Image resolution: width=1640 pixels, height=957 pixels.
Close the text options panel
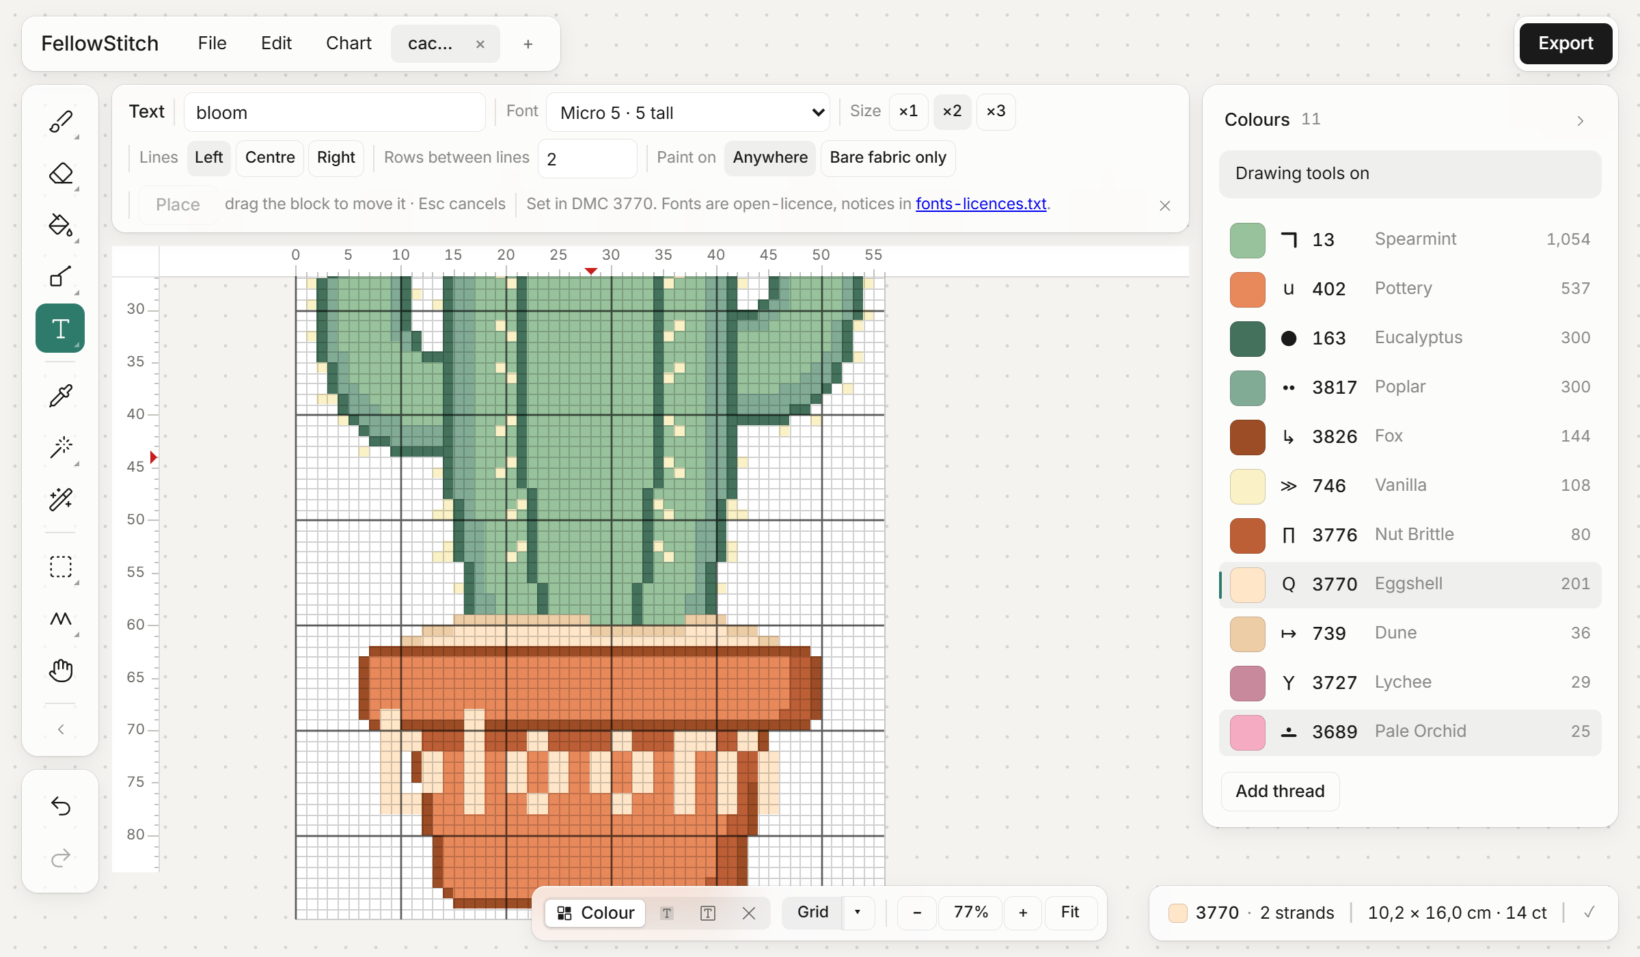click(1165, 206)
